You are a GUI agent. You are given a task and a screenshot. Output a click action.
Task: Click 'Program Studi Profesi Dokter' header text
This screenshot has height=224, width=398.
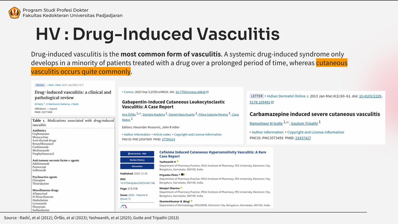tap(56, 10)
